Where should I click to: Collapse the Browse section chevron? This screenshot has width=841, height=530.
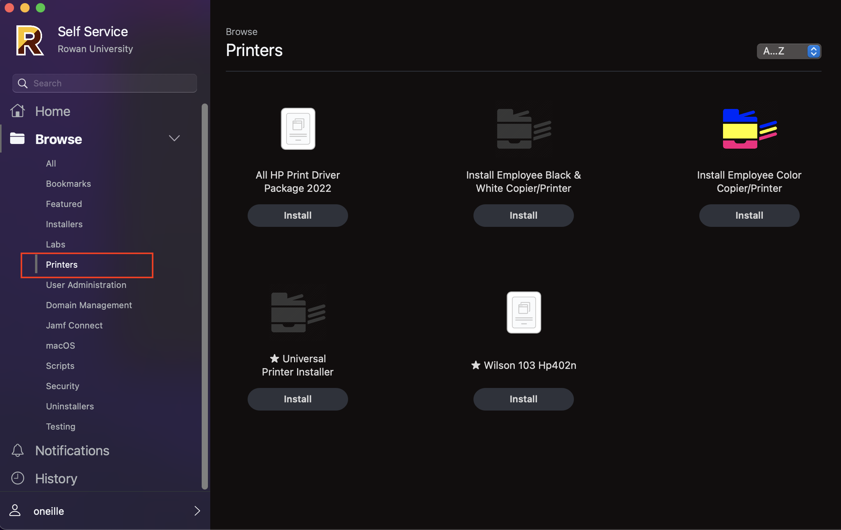[x=174, y=139]
